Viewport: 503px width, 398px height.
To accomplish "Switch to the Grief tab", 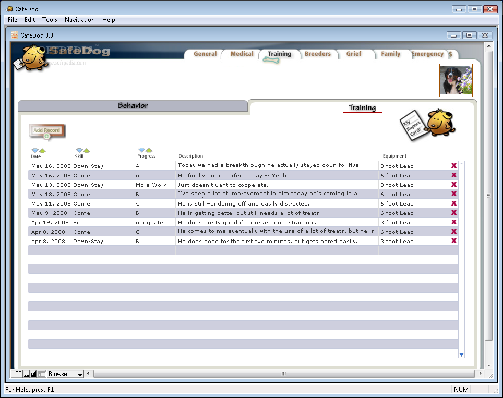I will pyautogui.click(x=354, y=54).
